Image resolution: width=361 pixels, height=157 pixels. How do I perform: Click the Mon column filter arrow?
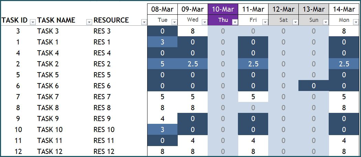coord(356,22)
